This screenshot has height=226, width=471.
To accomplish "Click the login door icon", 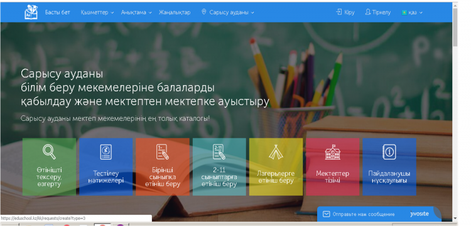I will point(339,13).
